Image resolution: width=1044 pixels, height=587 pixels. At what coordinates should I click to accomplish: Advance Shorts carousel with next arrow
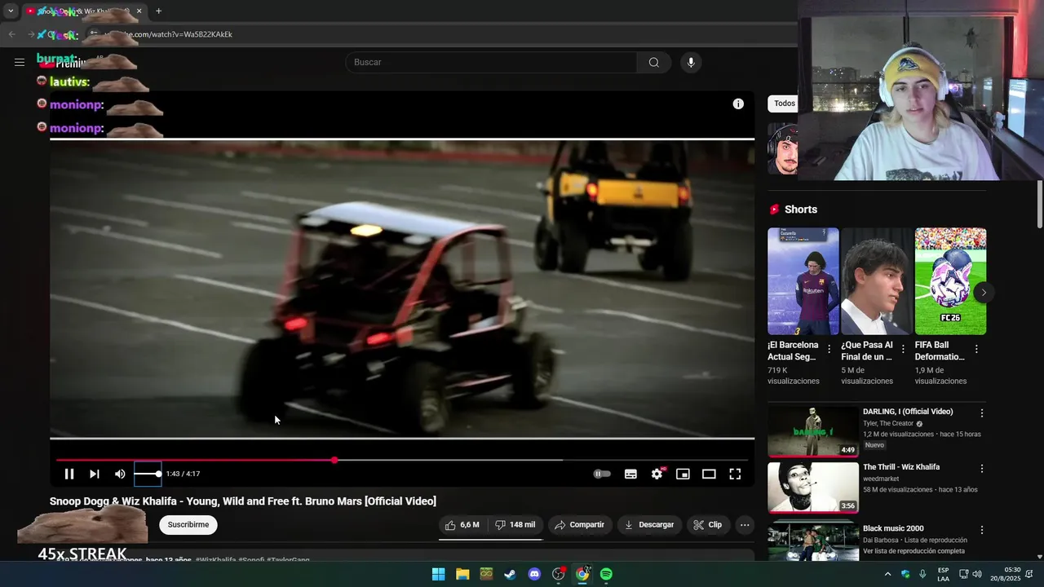coord(984,292)
